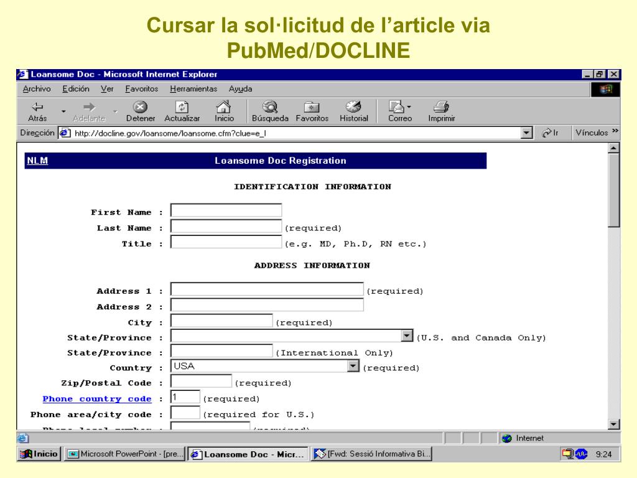Image resolution: width=637 pixels, height=478 pixels.
Task: Go to the home page via Inicio toolbar icon
Action: pyautogui.click(x=224, y=111)
